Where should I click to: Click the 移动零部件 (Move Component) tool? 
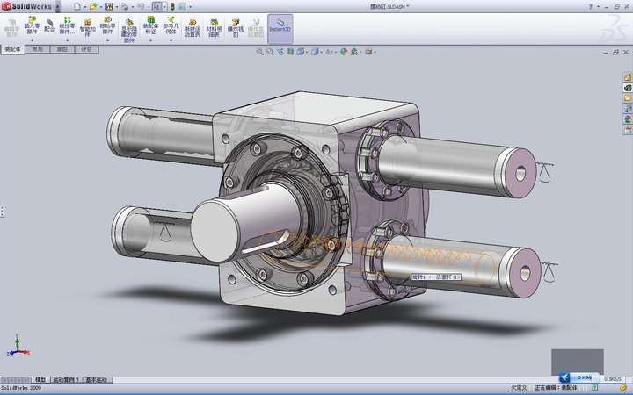(107, 25)
